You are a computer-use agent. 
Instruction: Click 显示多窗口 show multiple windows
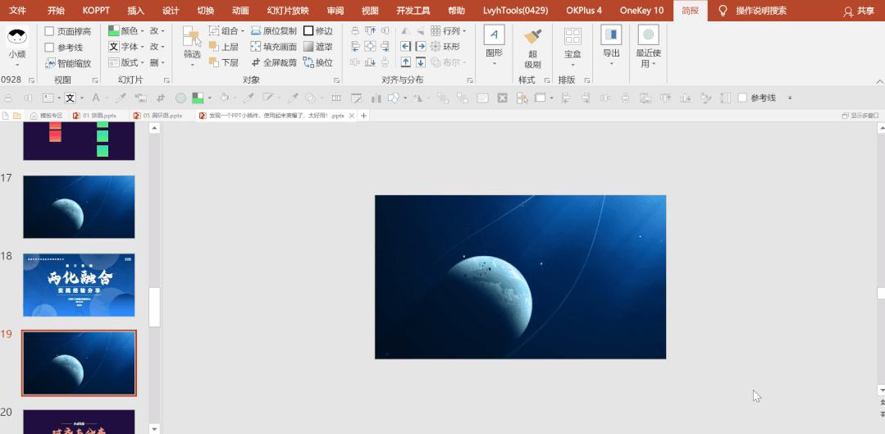click(860, 116)
